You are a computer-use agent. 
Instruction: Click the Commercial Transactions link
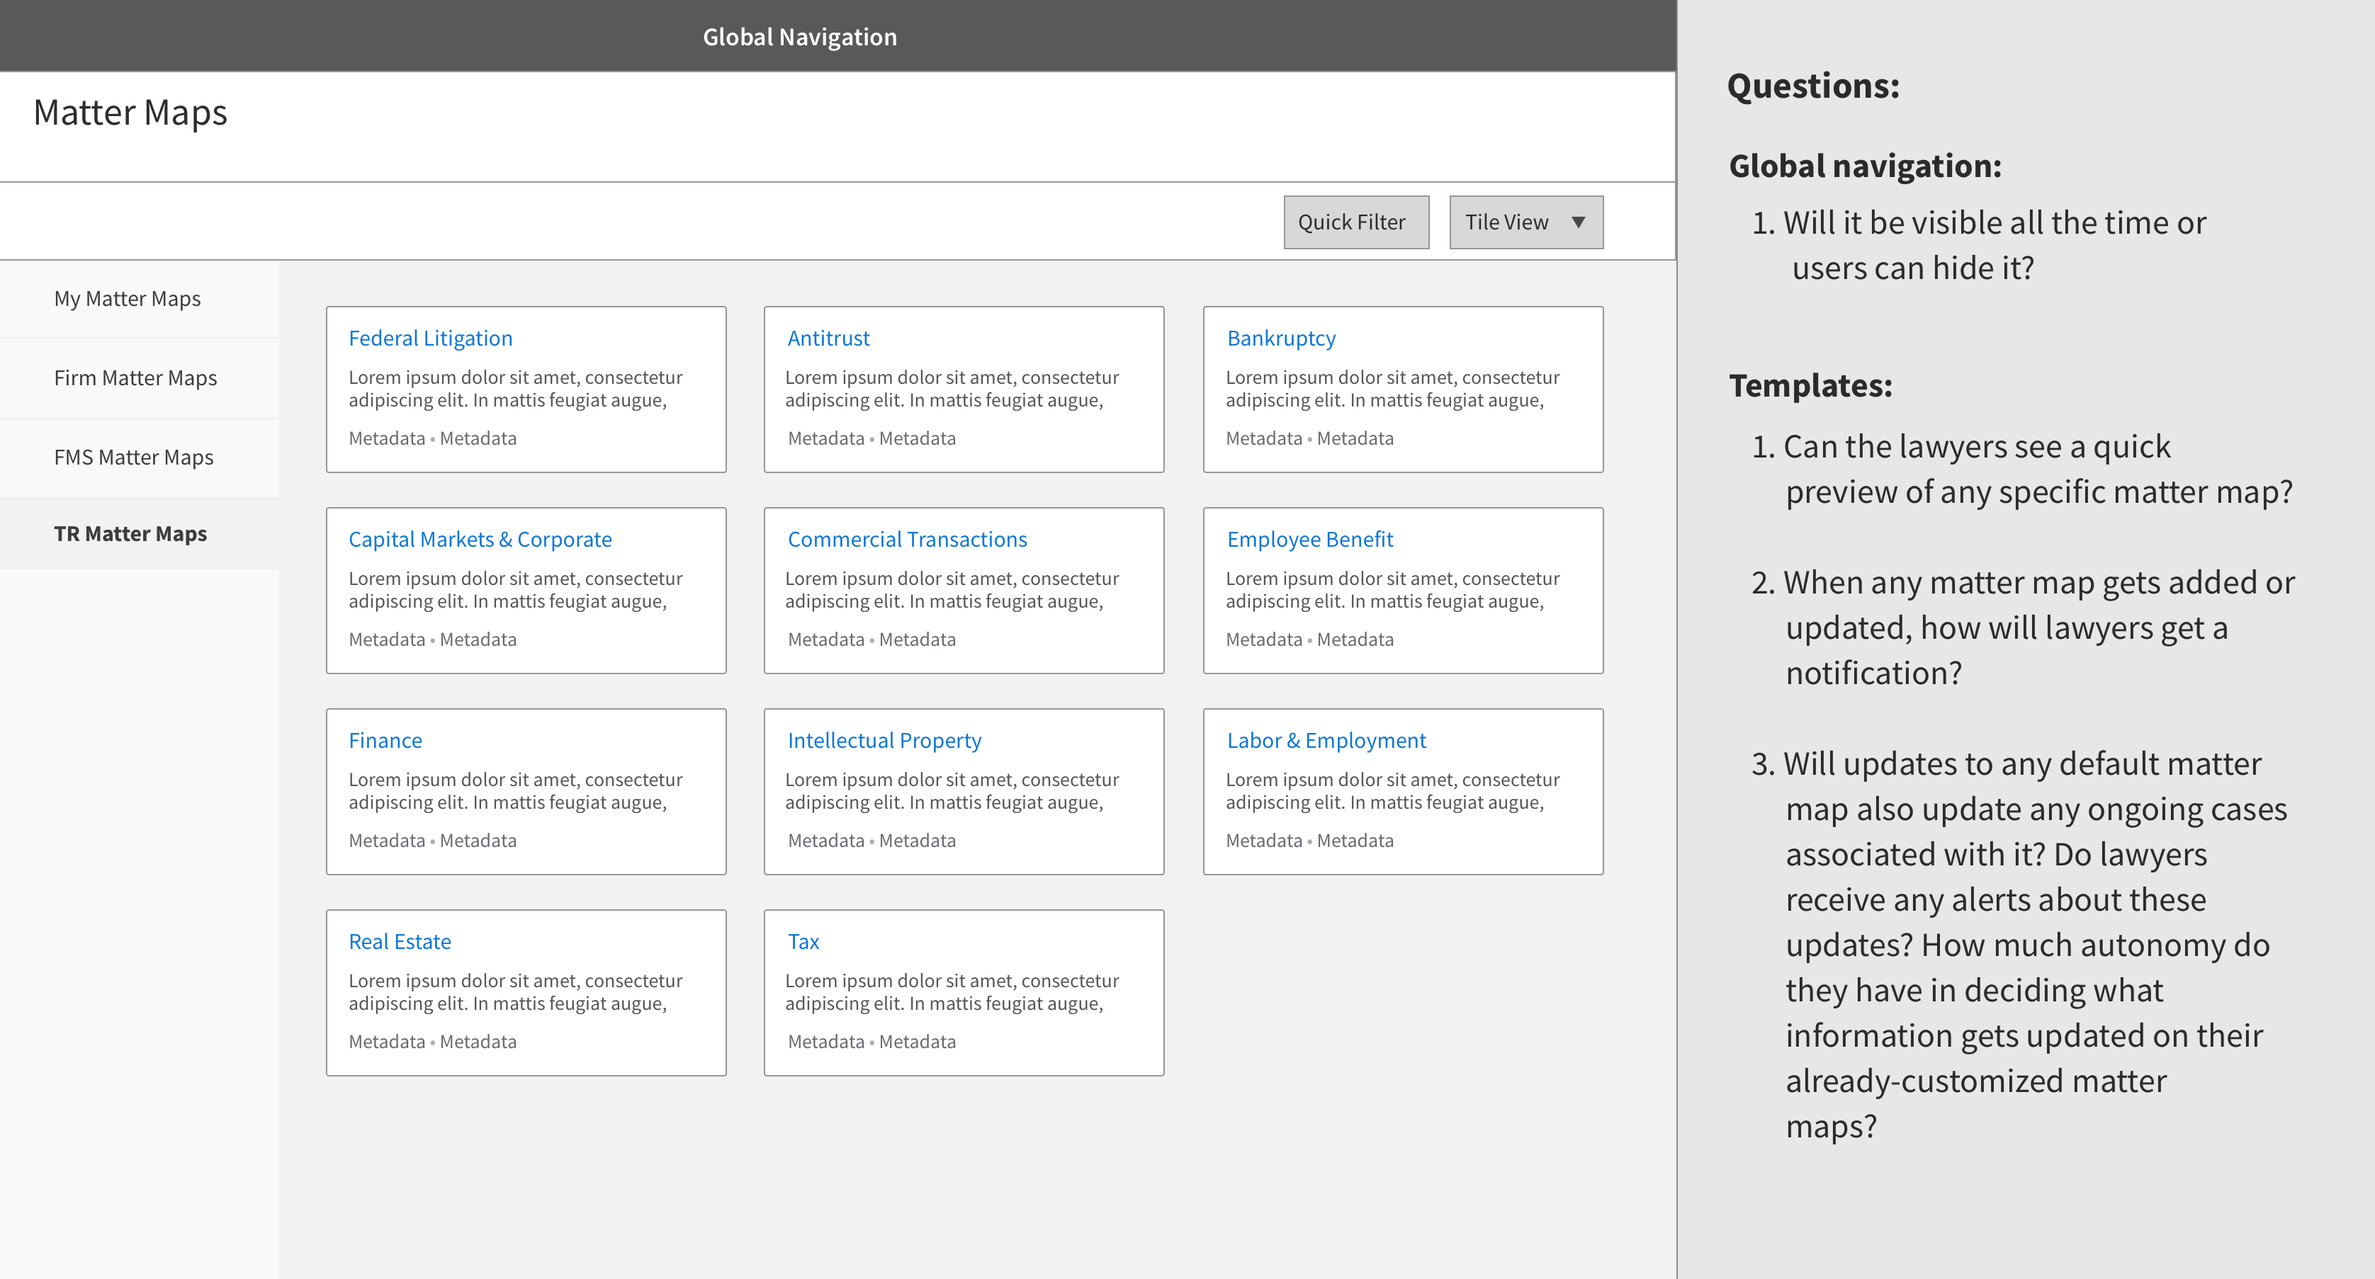tap(906, 539)
